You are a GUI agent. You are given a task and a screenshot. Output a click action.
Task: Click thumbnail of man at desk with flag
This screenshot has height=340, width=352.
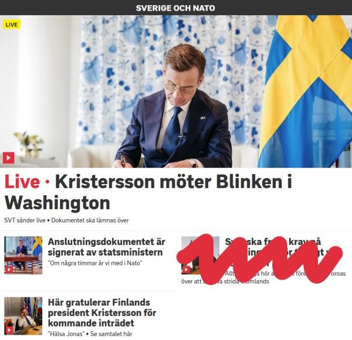pyautogui.click(x=23, y=255)
